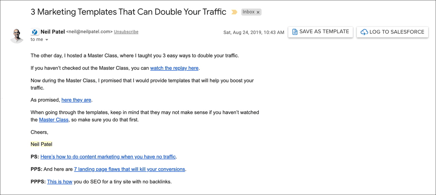Image resolution: width=436 pixels, height=195 pixels.
Task: Expand recipient details arrow next to "to me"
Action: coord(47,40)
